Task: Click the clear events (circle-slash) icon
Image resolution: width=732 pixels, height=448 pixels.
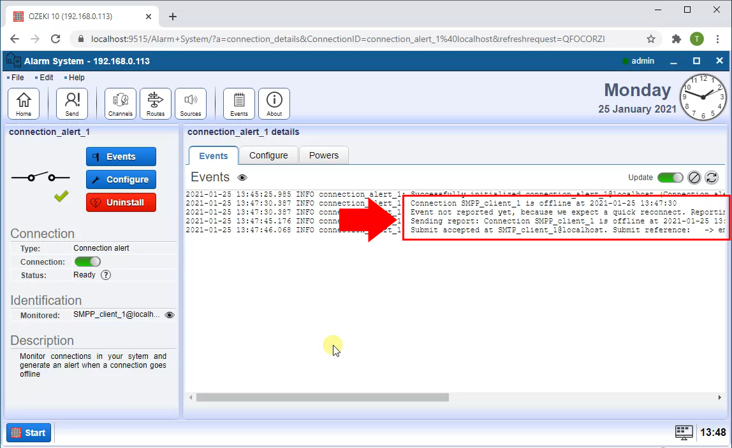Action: click(694, 178)
